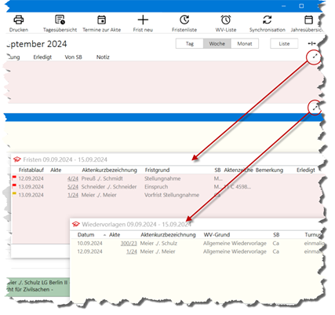Viewport: 335px width, 315px height.
Task: Select the Woche view tab
Action: (217, 44)
